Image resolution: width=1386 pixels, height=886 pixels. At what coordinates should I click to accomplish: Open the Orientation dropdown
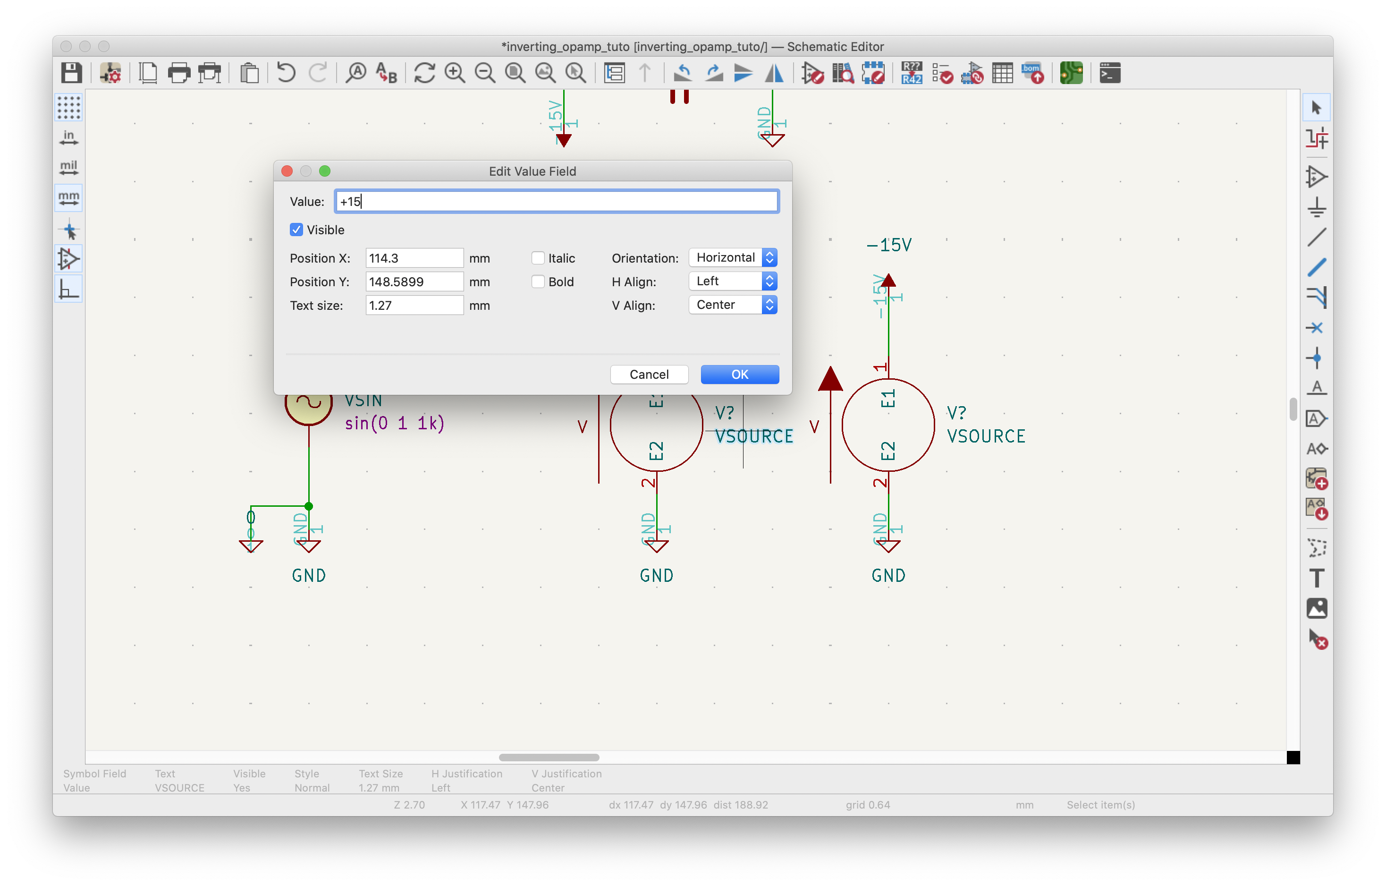[733, 257]
